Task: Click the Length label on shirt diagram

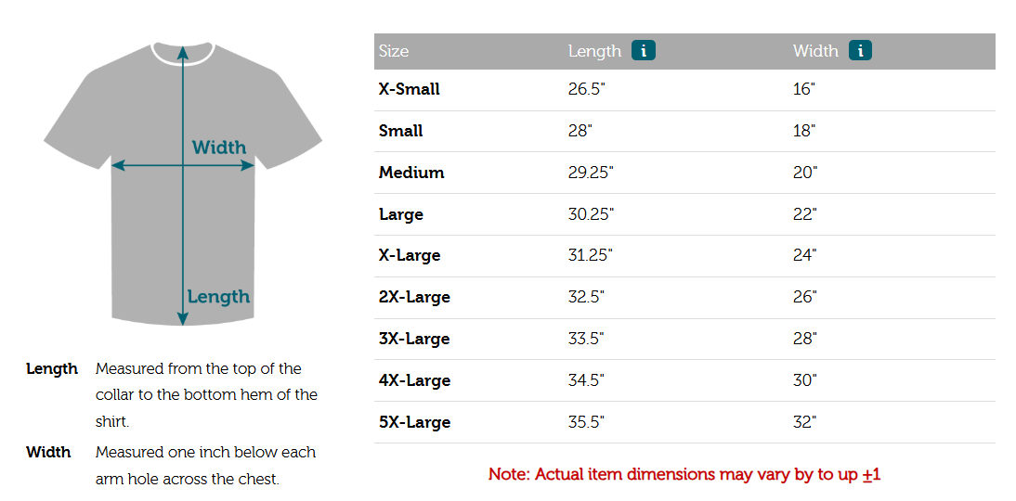Action: (218, 297)
